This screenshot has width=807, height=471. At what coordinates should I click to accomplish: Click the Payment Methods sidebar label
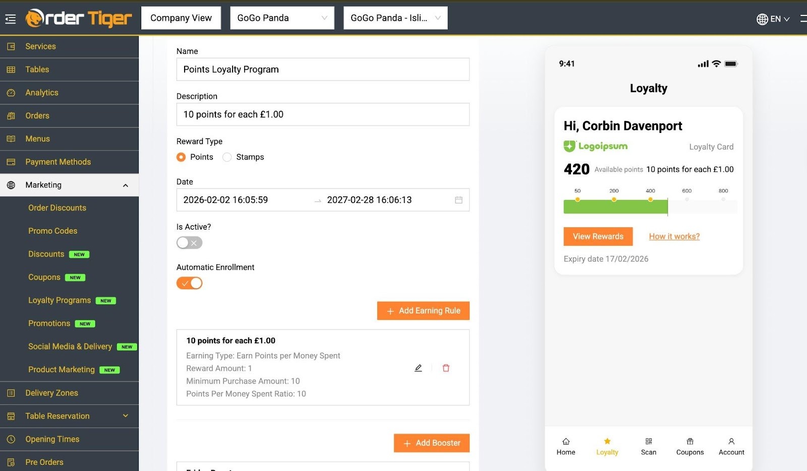[58, 162]
